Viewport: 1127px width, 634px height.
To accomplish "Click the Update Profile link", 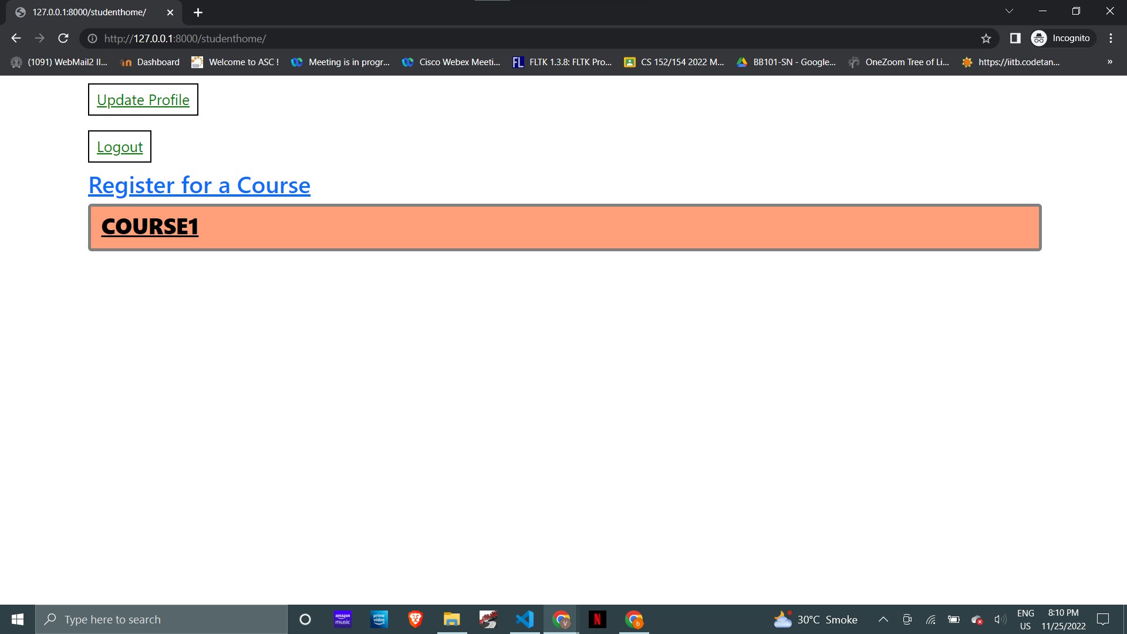I will [143, 100].
